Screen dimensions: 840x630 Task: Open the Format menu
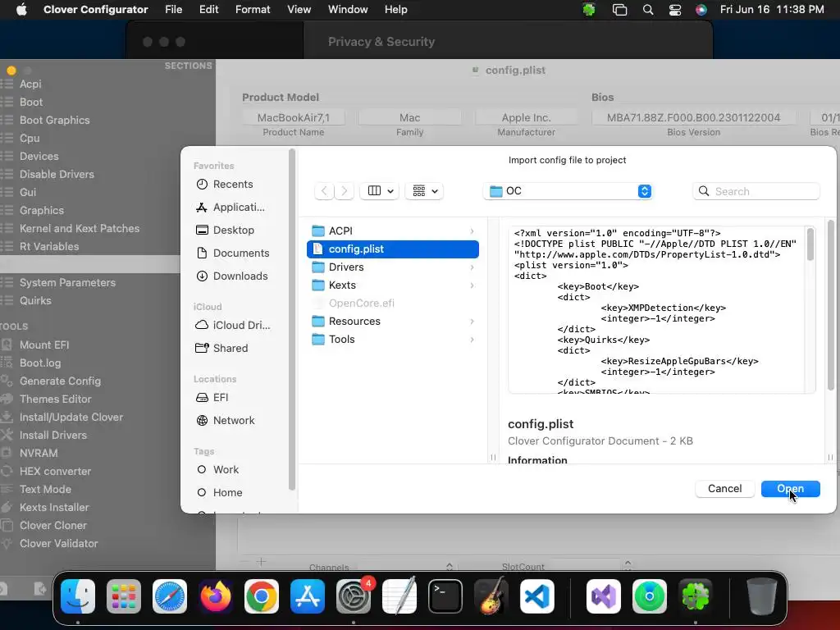253,10
